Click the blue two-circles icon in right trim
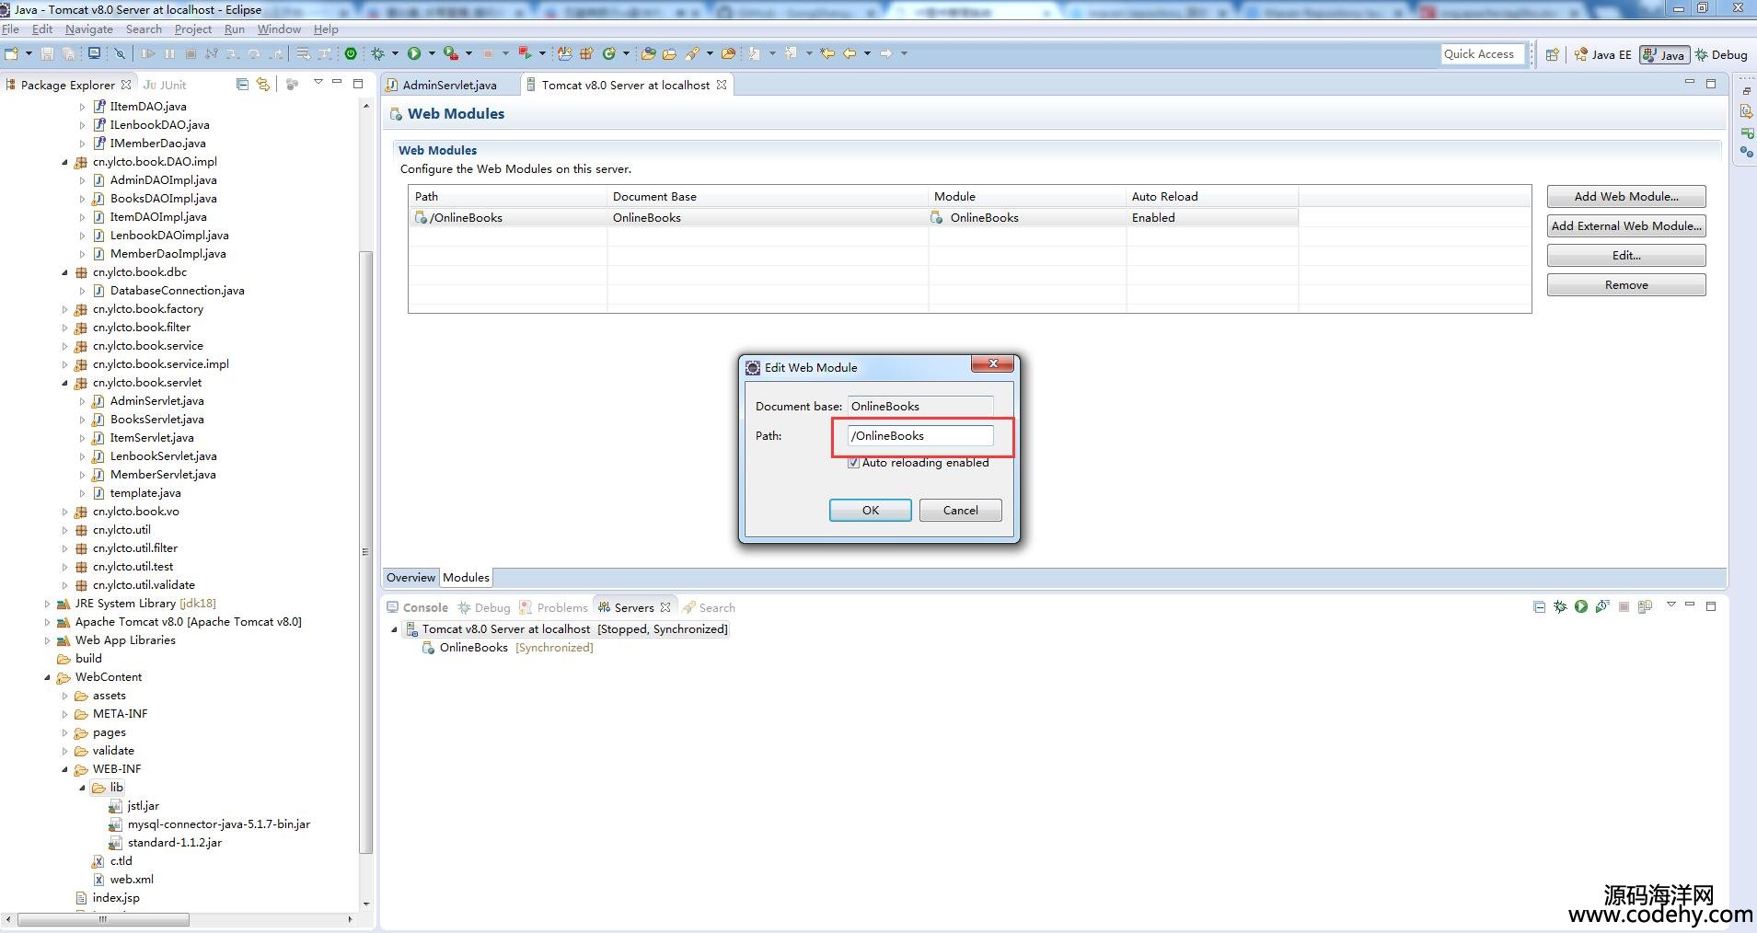The image size is (1757, 933). pos(1746,152)
